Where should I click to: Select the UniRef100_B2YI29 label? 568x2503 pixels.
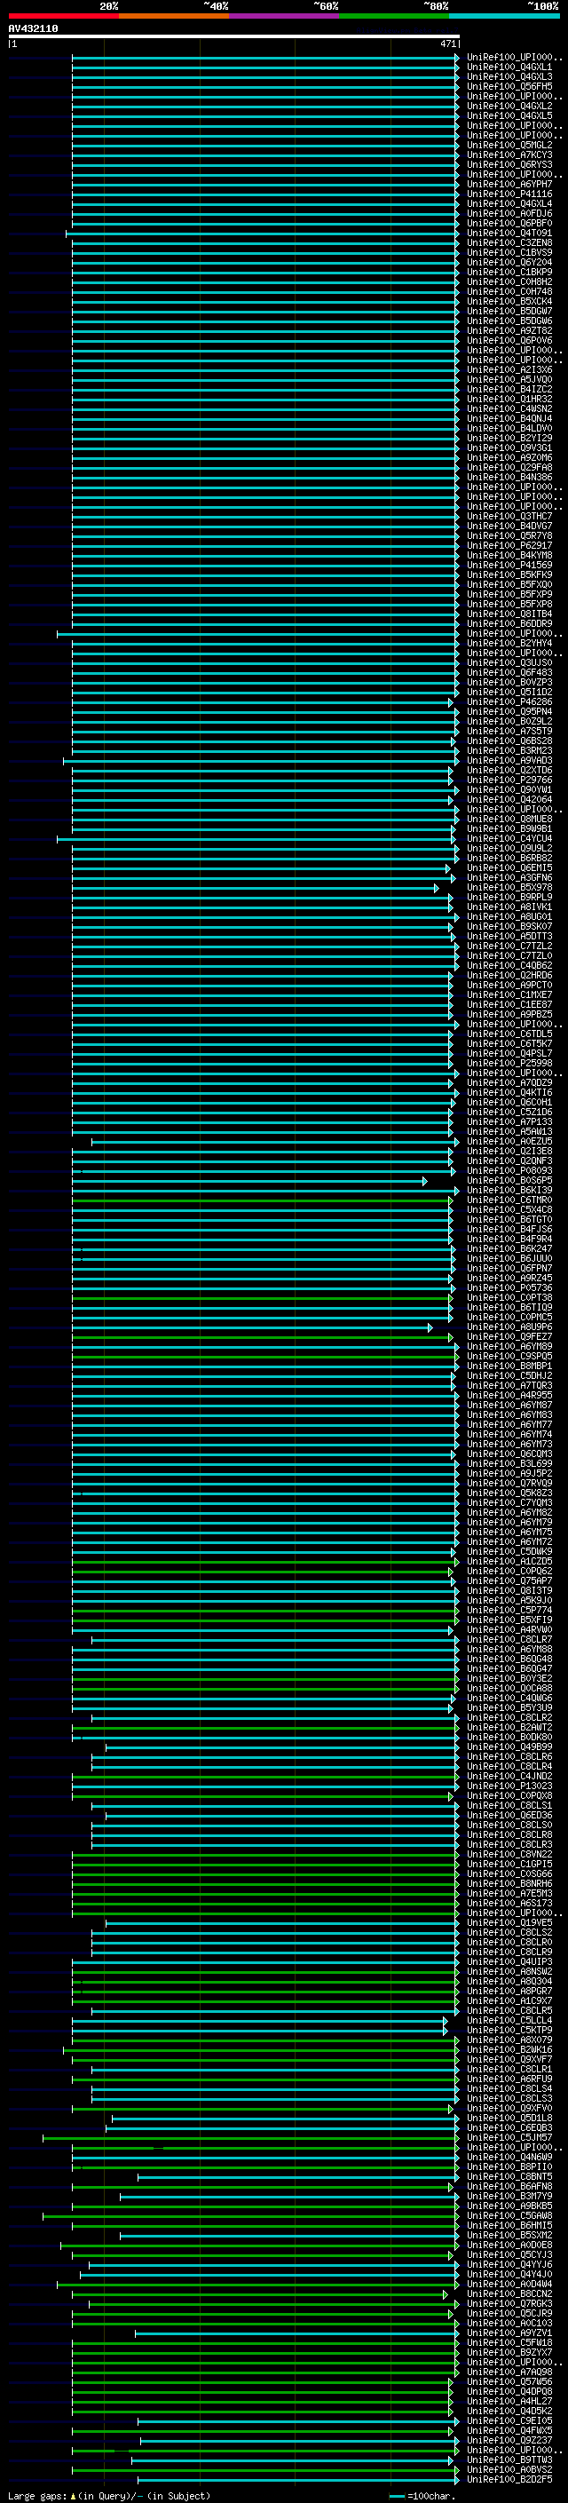(x=509, y=439)
